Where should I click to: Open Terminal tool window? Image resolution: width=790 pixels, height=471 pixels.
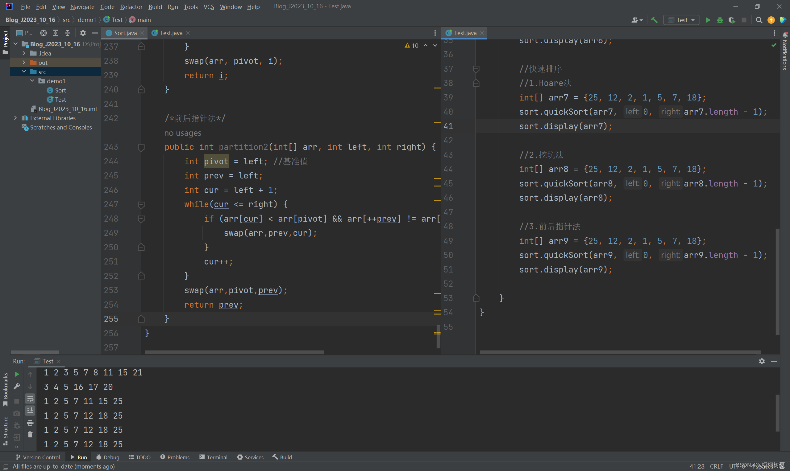214,457
